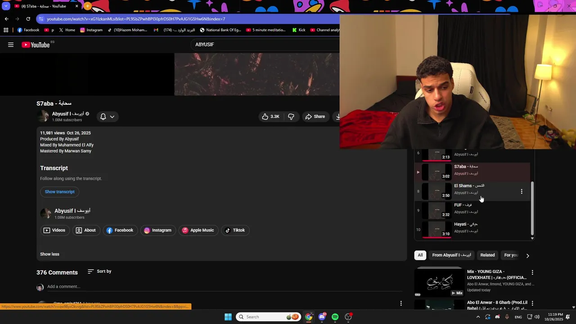Viewport: 576px width, 324px height.
Task: Open 5 minute meditation bookmark
Action: tap(265, 30)
